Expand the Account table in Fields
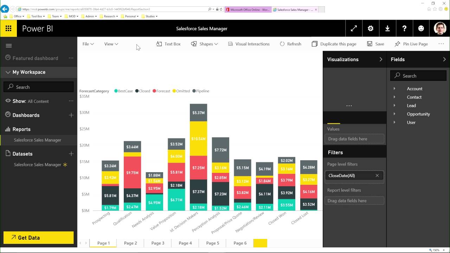The height and width of the screenshot is (253, 450). tap(394, 89)
